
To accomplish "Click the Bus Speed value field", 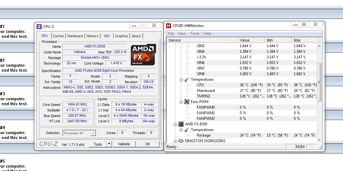I will [x=77, y=115].
